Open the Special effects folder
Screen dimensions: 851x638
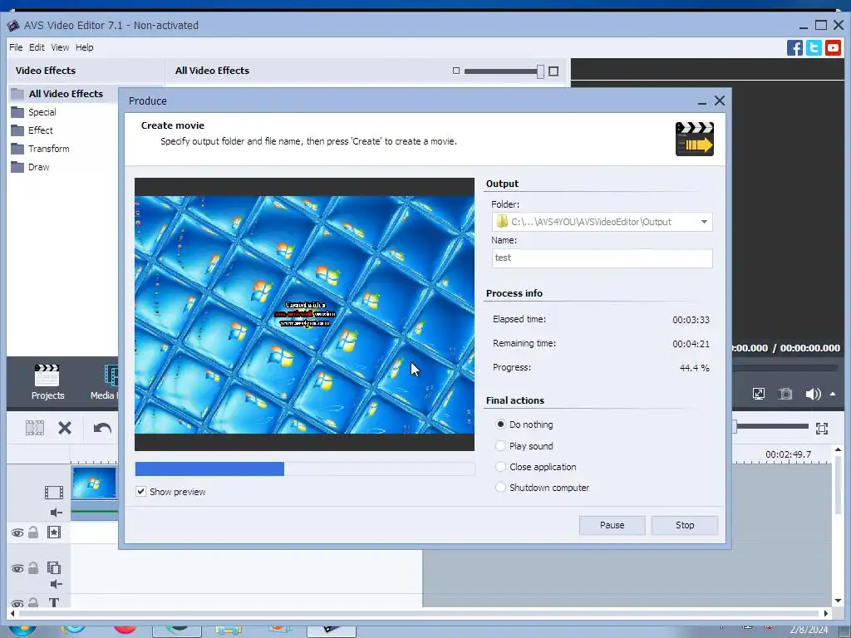point(33,112)
